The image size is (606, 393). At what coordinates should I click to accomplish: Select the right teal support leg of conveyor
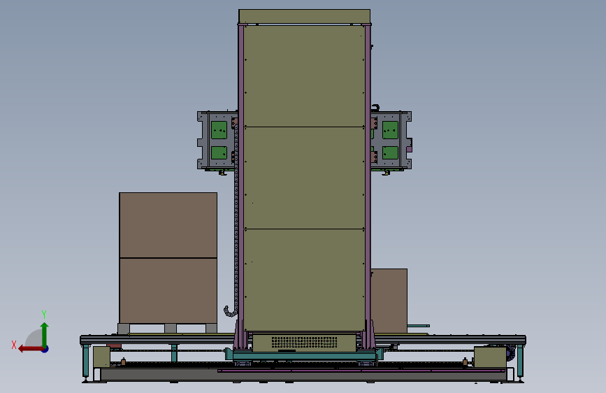(x=520, y=361)
